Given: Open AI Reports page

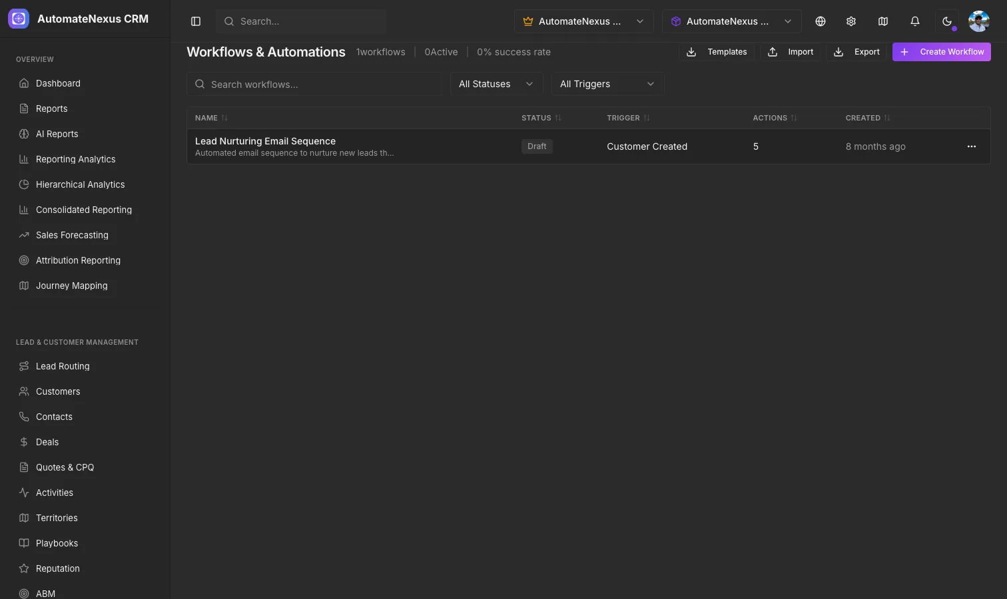Looking at the screenshot, I should click(85, 134).
